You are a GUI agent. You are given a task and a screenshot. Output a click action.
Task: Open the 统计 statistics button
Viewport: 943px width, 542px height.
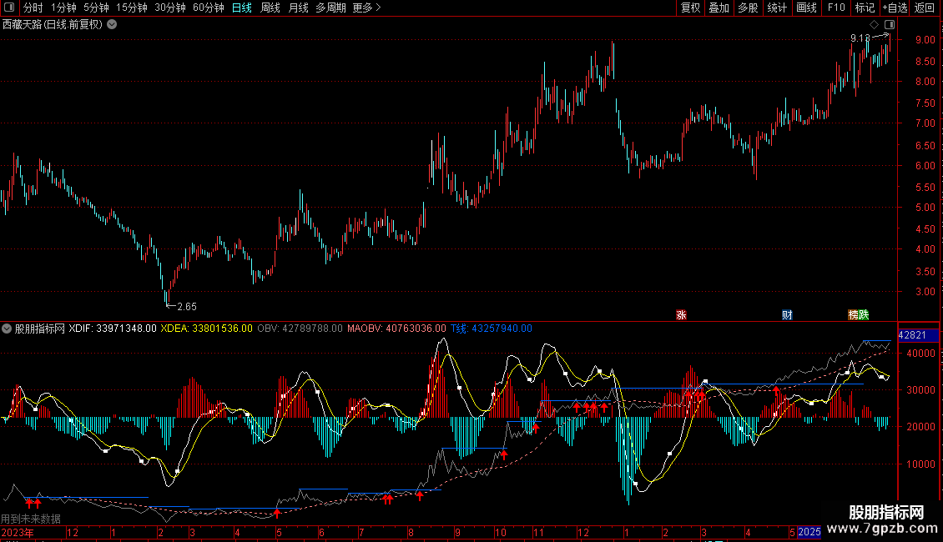coord(777,8)
